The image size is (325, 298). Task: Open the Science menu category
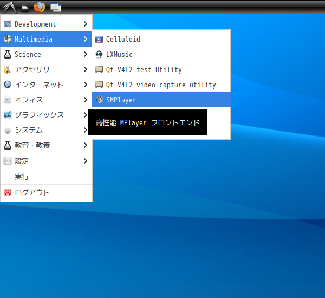point(46,54)
